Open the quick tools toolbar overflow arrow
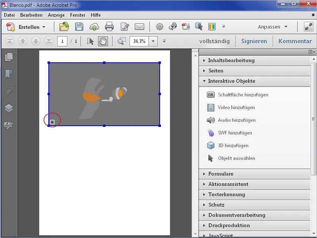 223,26
